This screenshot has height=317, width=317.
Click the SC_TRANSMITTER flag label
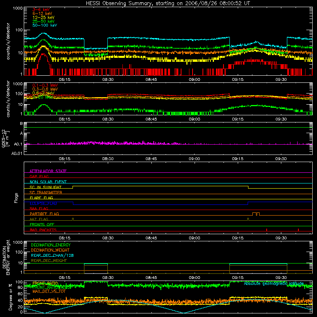pos(46,192)
